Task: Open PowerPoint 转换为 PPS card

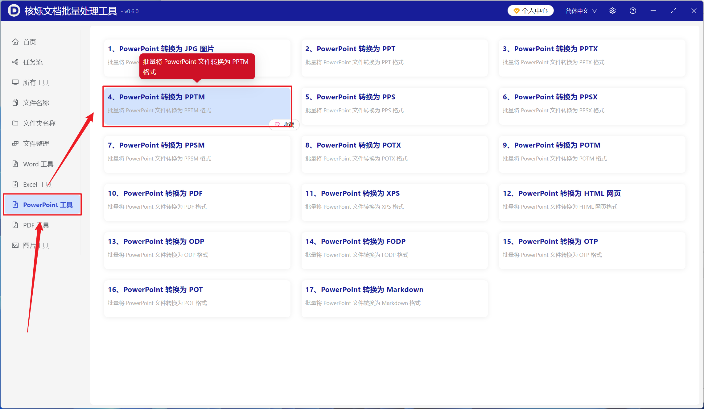Action: pos(395,106)
